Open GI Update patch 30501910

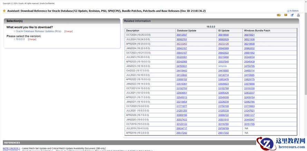pos(223,120)
